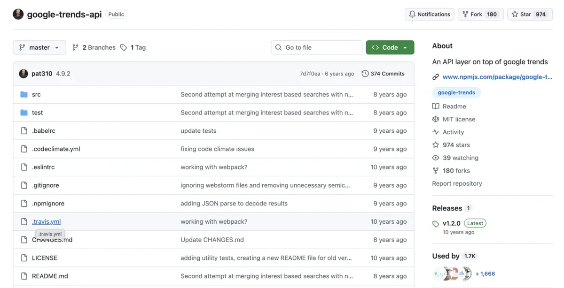Open the Used by heading link
Viewport: 564px width, 288px height.
pos(446,256)
